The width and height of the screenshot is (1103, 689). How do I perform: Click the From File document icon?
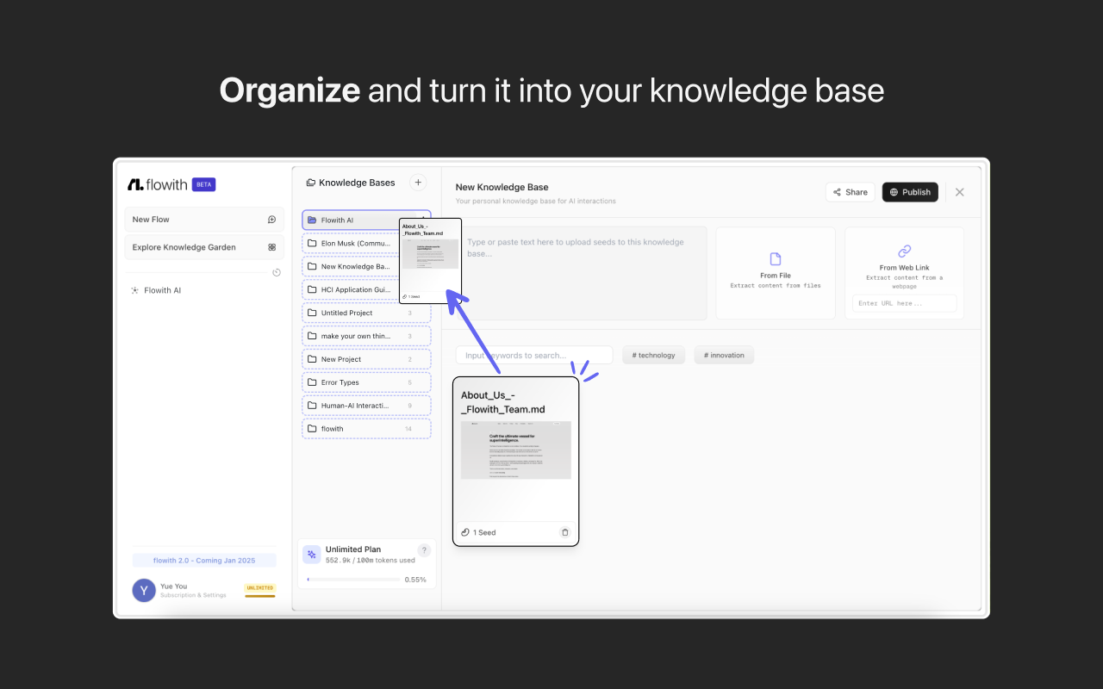click(776, 259)
